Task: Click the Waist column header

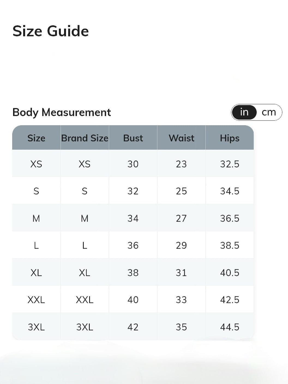Action: pyautogui.click(x=181, y=138)
